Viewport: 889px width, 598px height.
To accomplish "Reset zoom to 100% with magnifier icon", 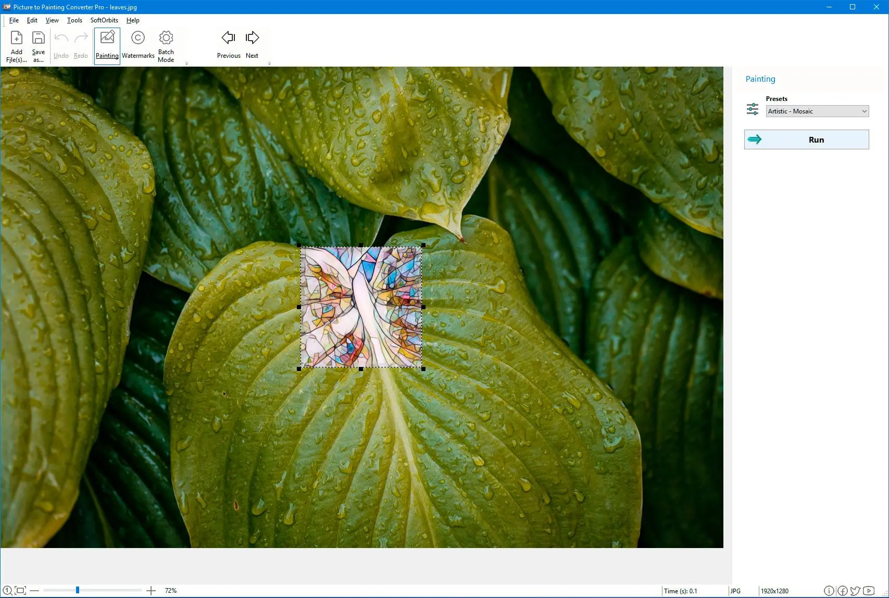I will pos(7,591).
